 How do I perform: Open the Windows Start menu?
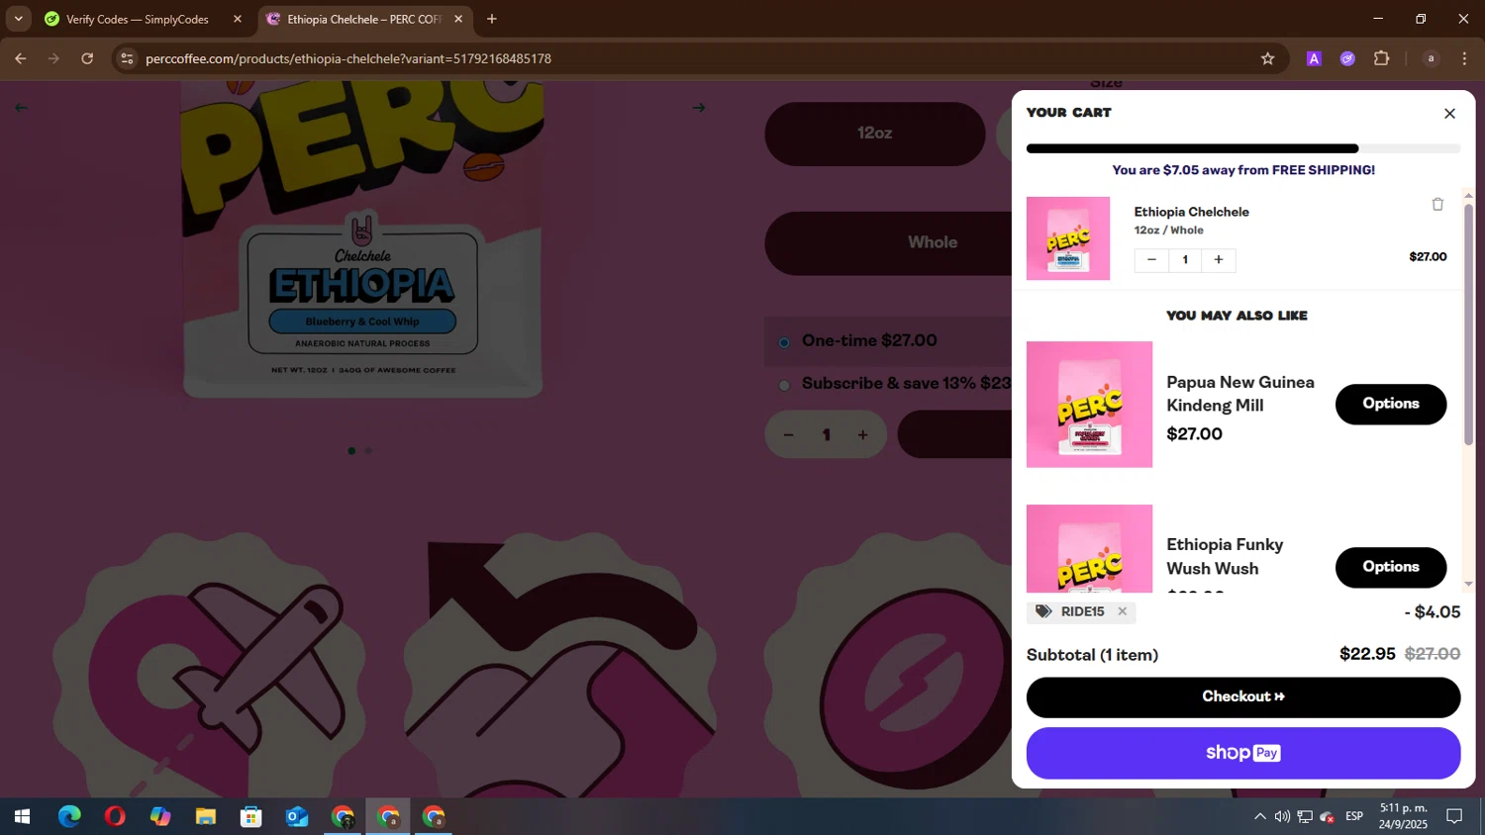22,816
